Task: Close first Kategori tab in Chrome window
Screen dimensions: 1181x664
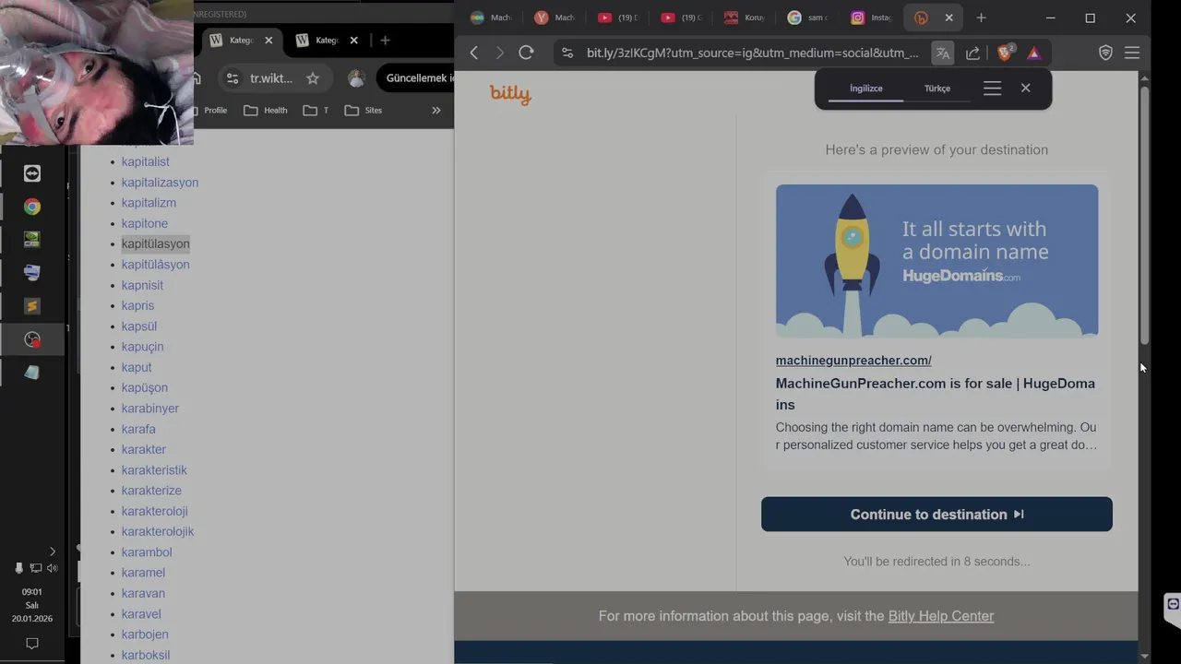Action: coord(268,40)
